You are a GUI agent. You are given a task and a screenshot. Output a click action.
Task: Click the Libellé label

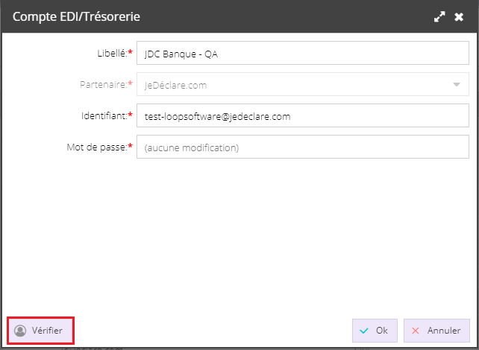pyautogui.click(x=115, y=54)
